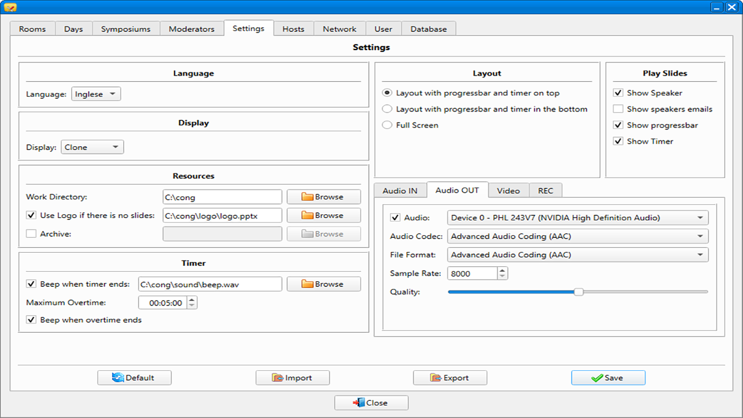Click the folder icon on the Export button
This screenshot has width=743, height=418.
pos(436,378)
